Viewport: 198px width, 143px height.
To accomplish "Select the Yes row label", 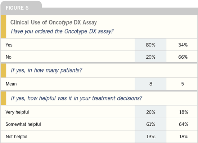I will coord(9,45).
